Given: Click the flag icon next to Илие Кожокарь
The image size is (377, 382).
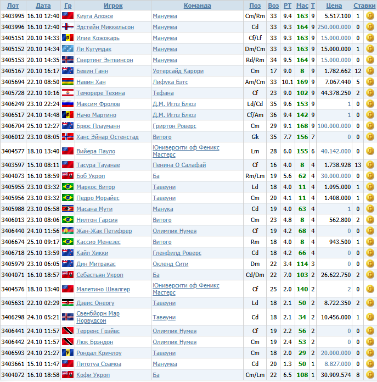Looking at the screenshot, I should point(67,38).
